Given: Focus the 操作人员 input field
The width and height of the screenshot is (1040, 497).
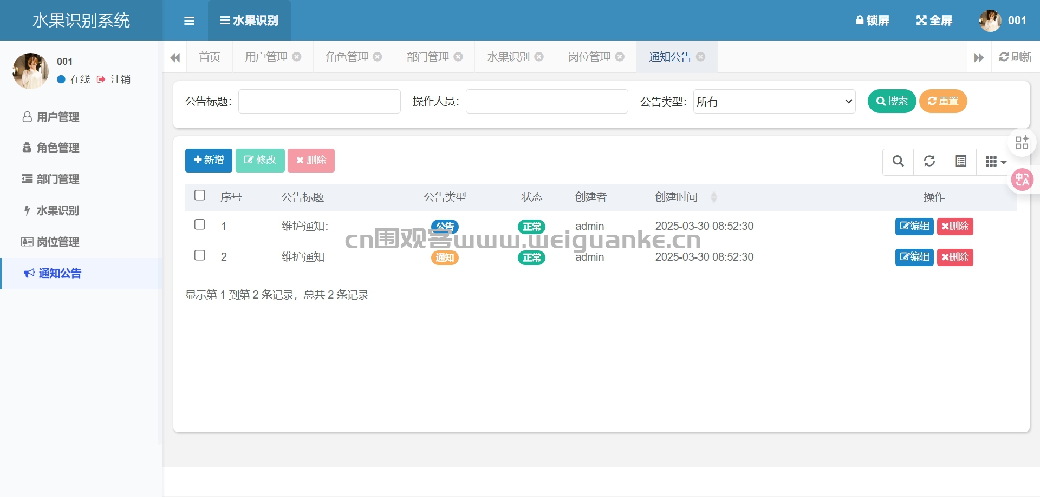Looking at the screenshot, I should coord(547,101).
